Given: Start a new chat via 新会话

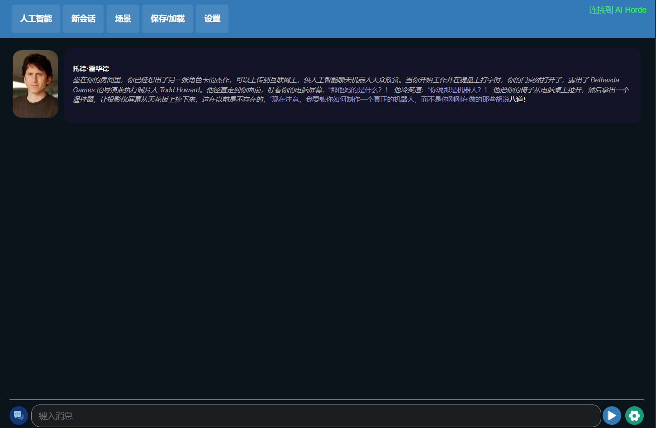Looking at the screenshot, I should point(83,19).
